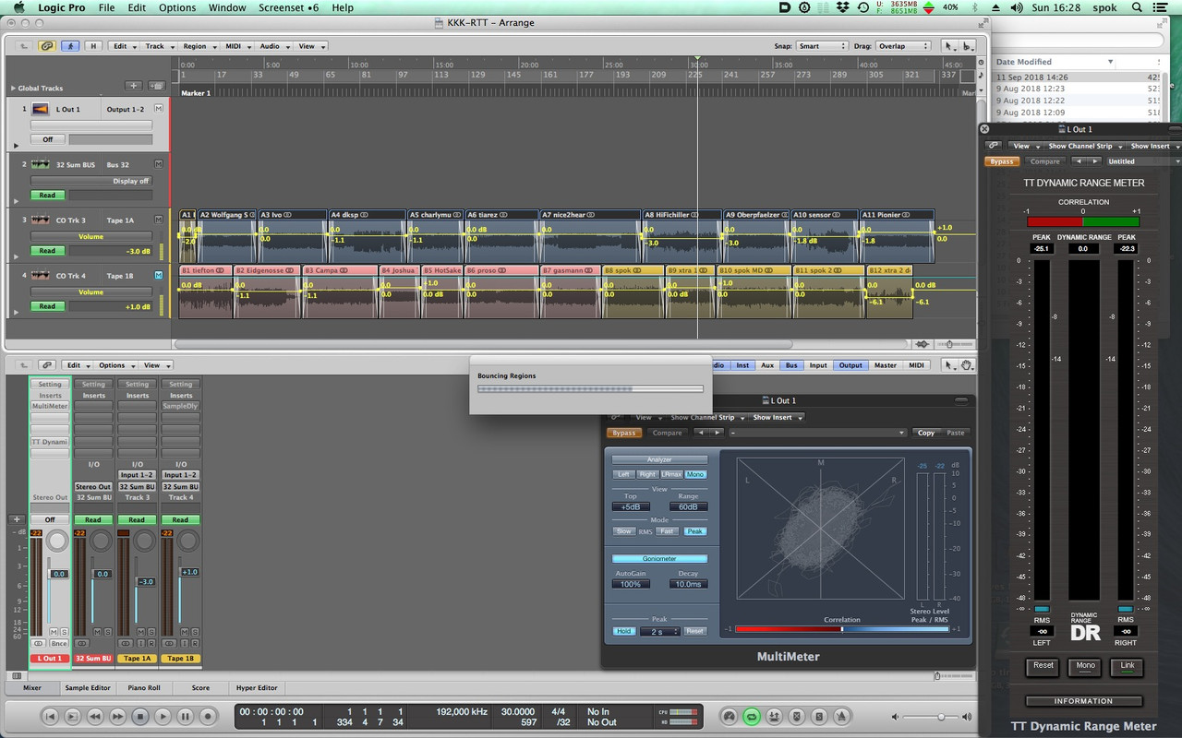Switch to the Sample Editor tab

[x=88, y=687]
